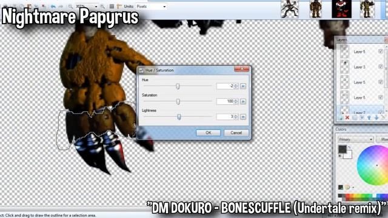The image size is (388, 218).
Task: Click OK in Hue / Saturation dialog
Action: pos(209,133)
